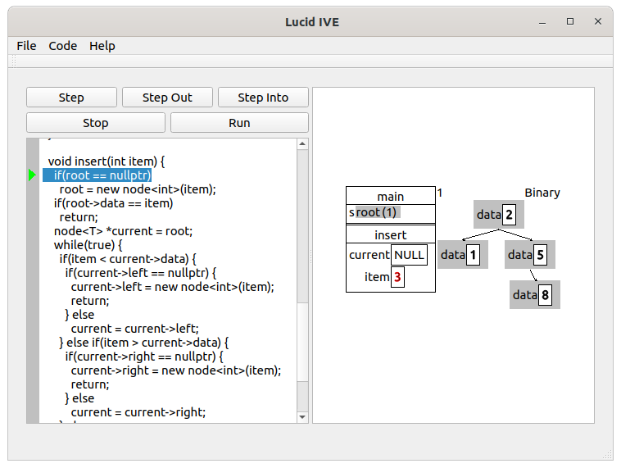This screenshot has height=468, width=621.
Task: Click line 'if(root->data == item)'
Action: (x=113, y=203)
